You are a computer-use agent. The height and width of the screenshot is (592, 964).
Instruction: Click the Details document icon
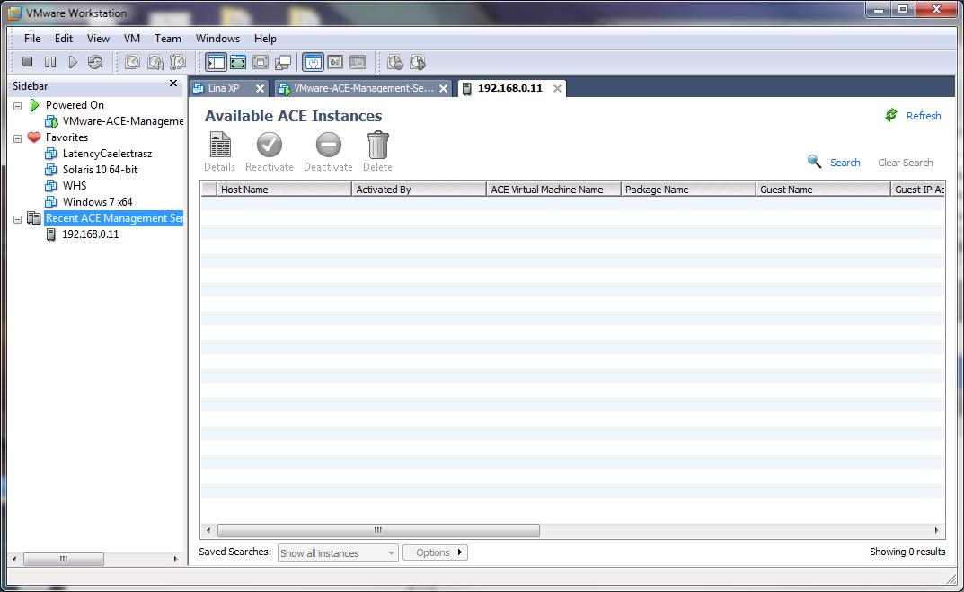(219, 145)
